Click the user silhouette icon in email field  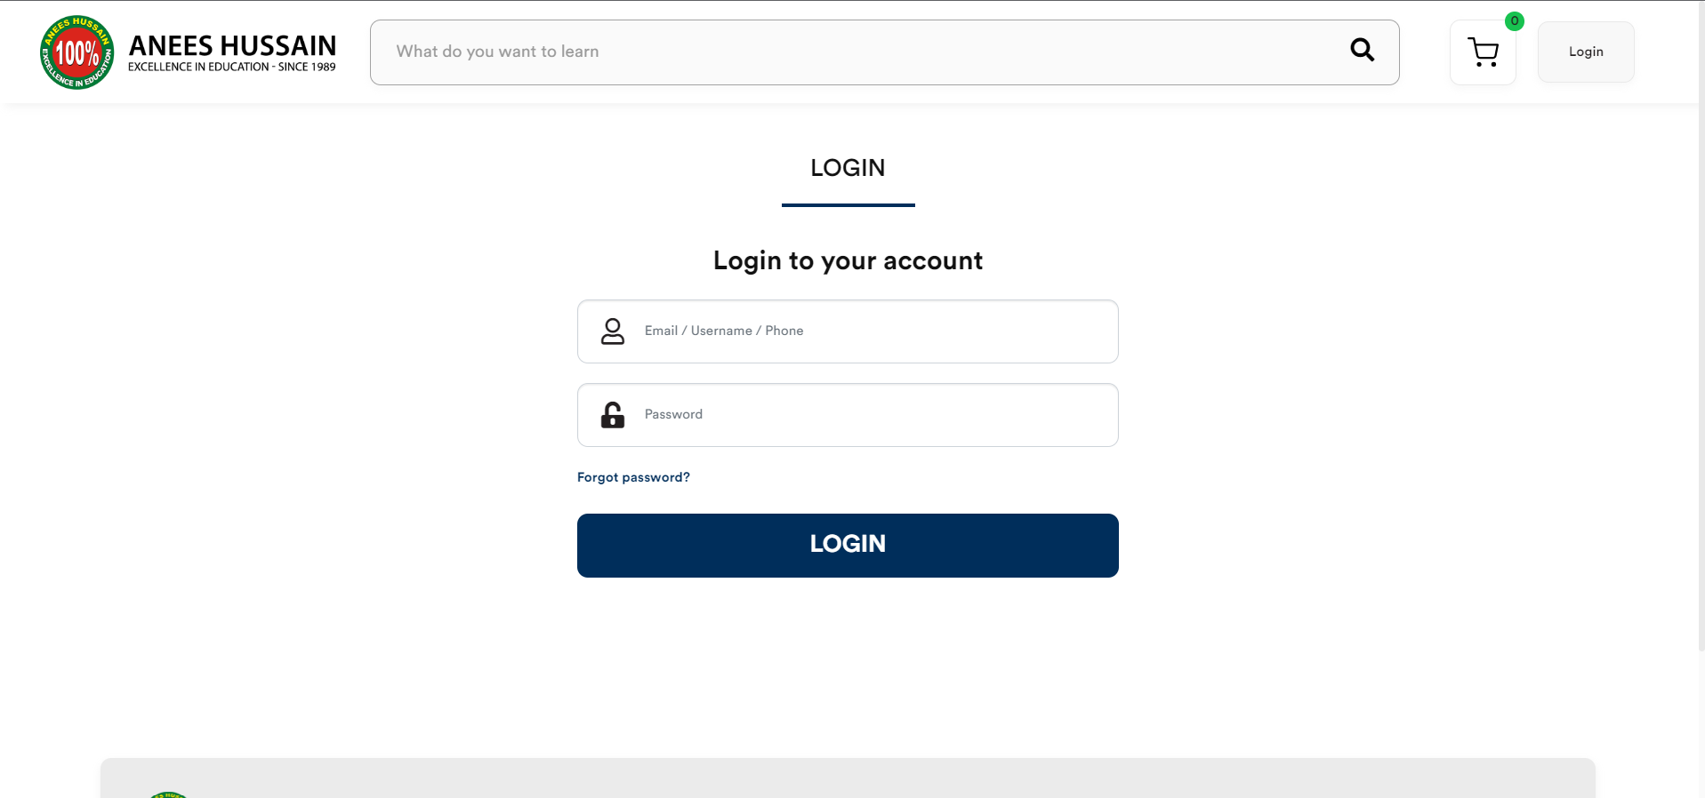613,331
